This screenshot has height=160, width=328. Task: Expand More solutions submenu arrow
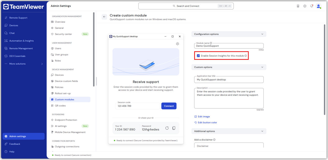coord(42,64)
